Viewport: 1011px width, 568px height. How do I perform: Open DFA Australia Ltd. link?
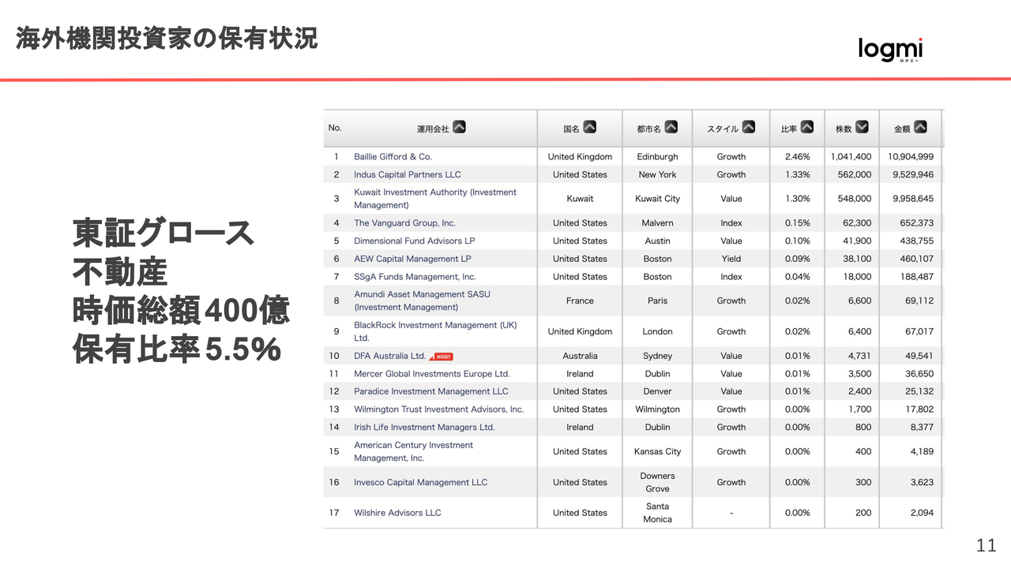pos(389,356)
